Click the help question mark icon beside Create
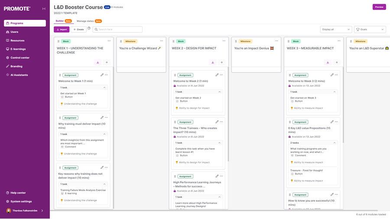This screenshot has height=219, width=390. pyautogui.click(x=89, y=29)
